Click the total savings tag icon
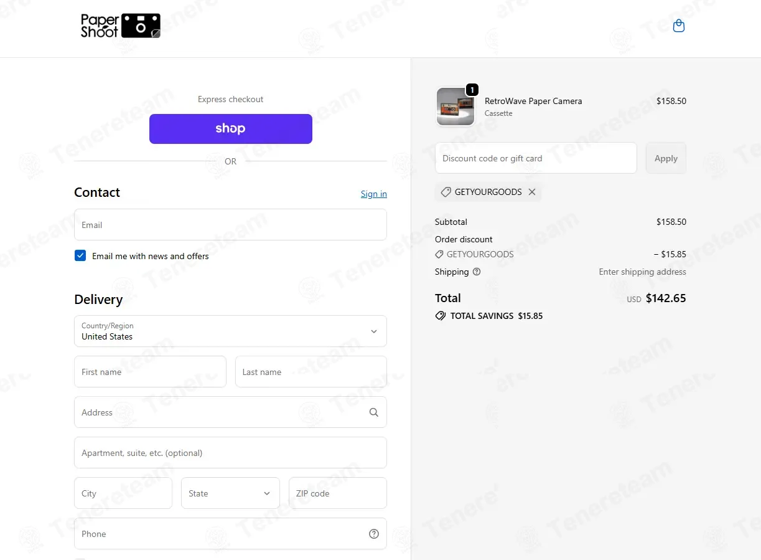 [x=441, y=316]
